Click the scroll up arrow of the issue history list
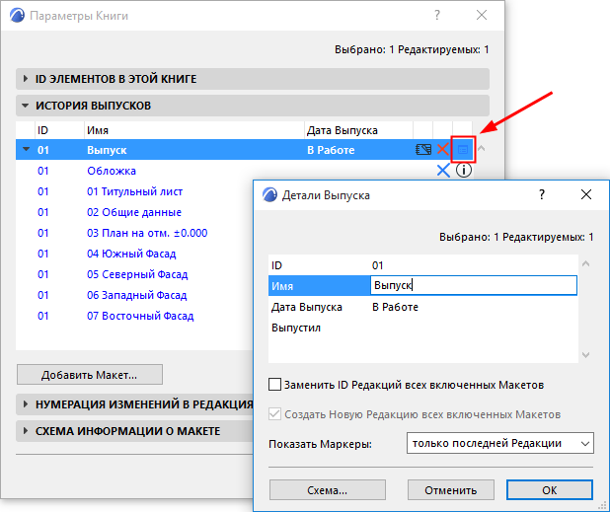610x512 pixels. click(x=482, y=149)
